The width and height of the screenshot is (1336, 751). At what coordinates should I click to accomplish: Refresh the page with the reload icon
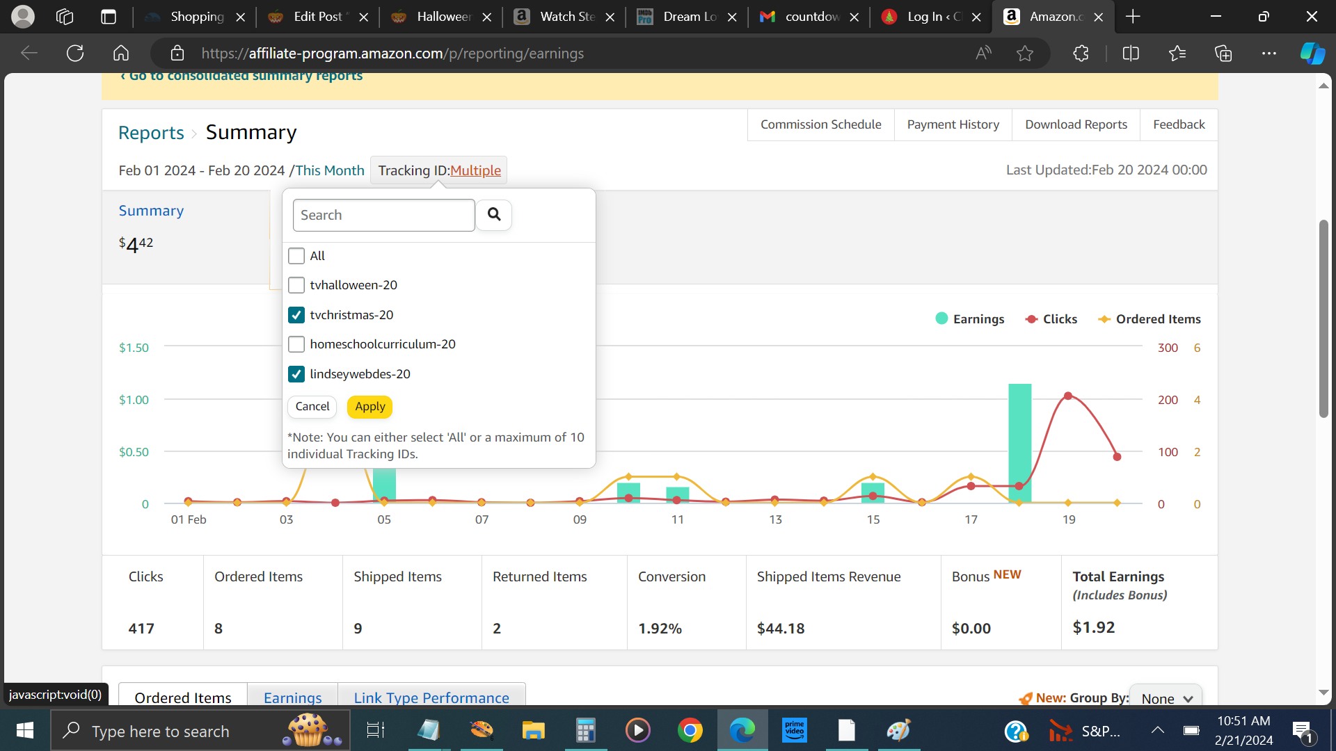pyautogui.click(x=75, y=53)
